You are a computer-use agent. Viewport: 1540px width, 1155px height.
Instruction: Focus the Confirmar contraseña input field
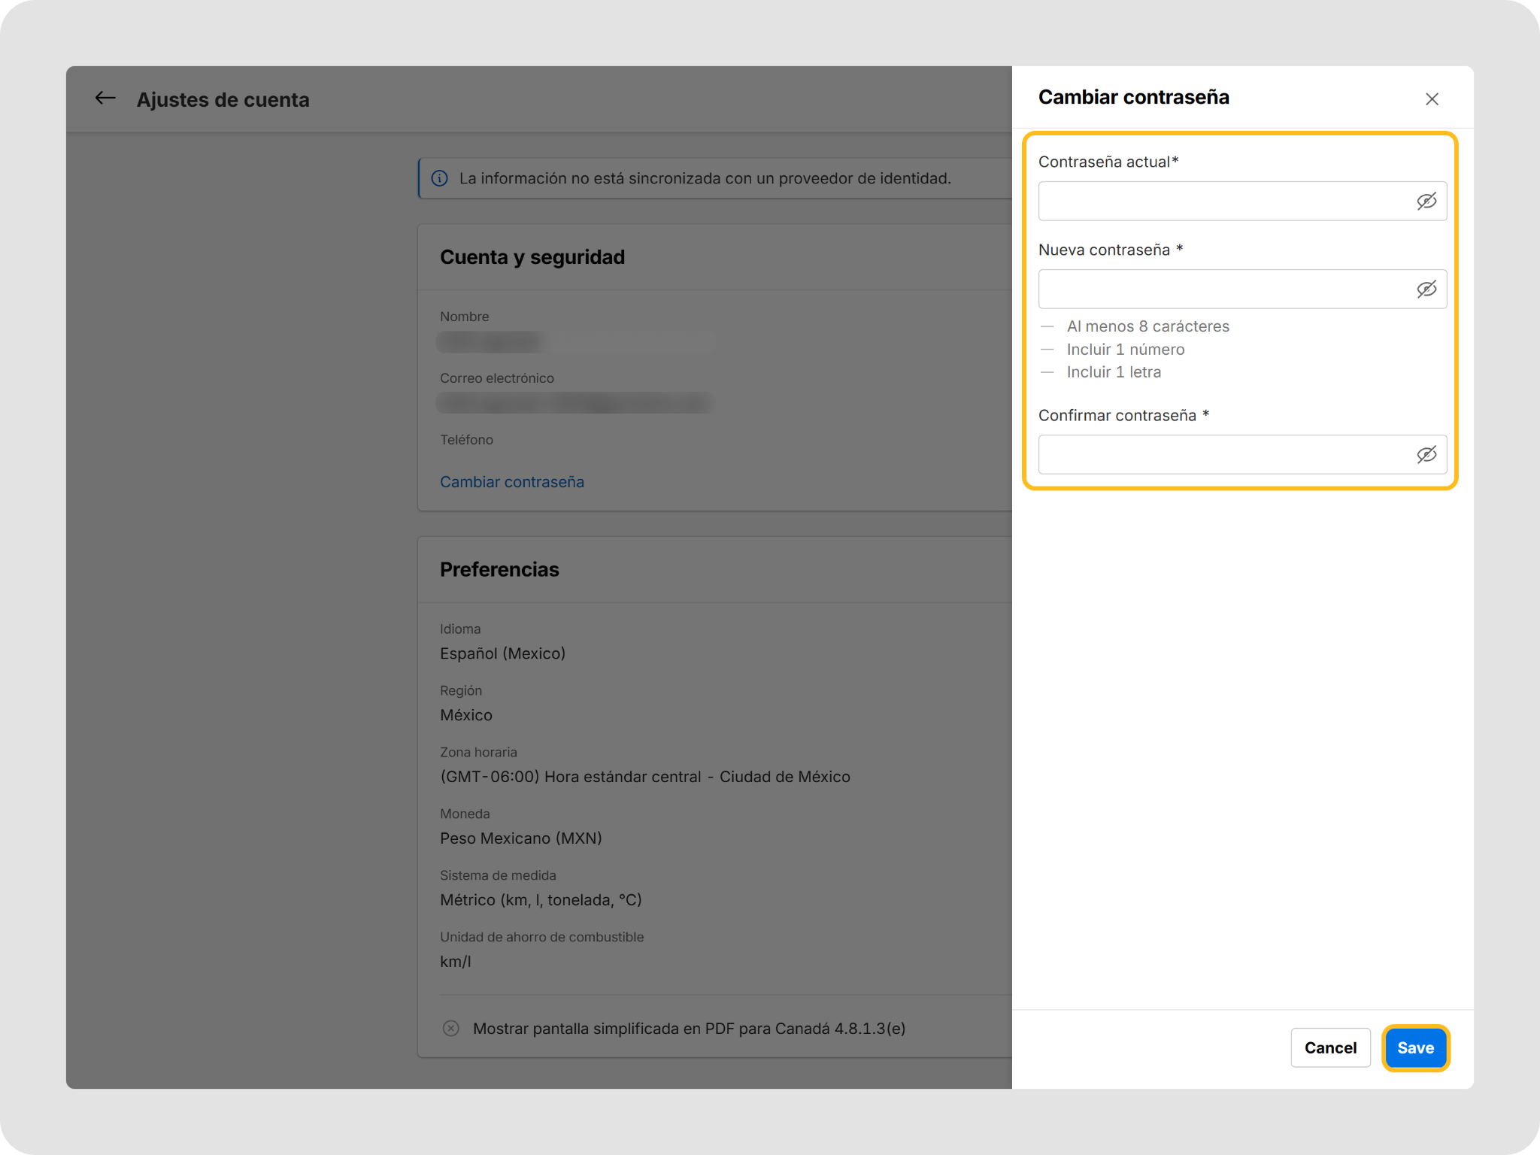click(1242, 454)
